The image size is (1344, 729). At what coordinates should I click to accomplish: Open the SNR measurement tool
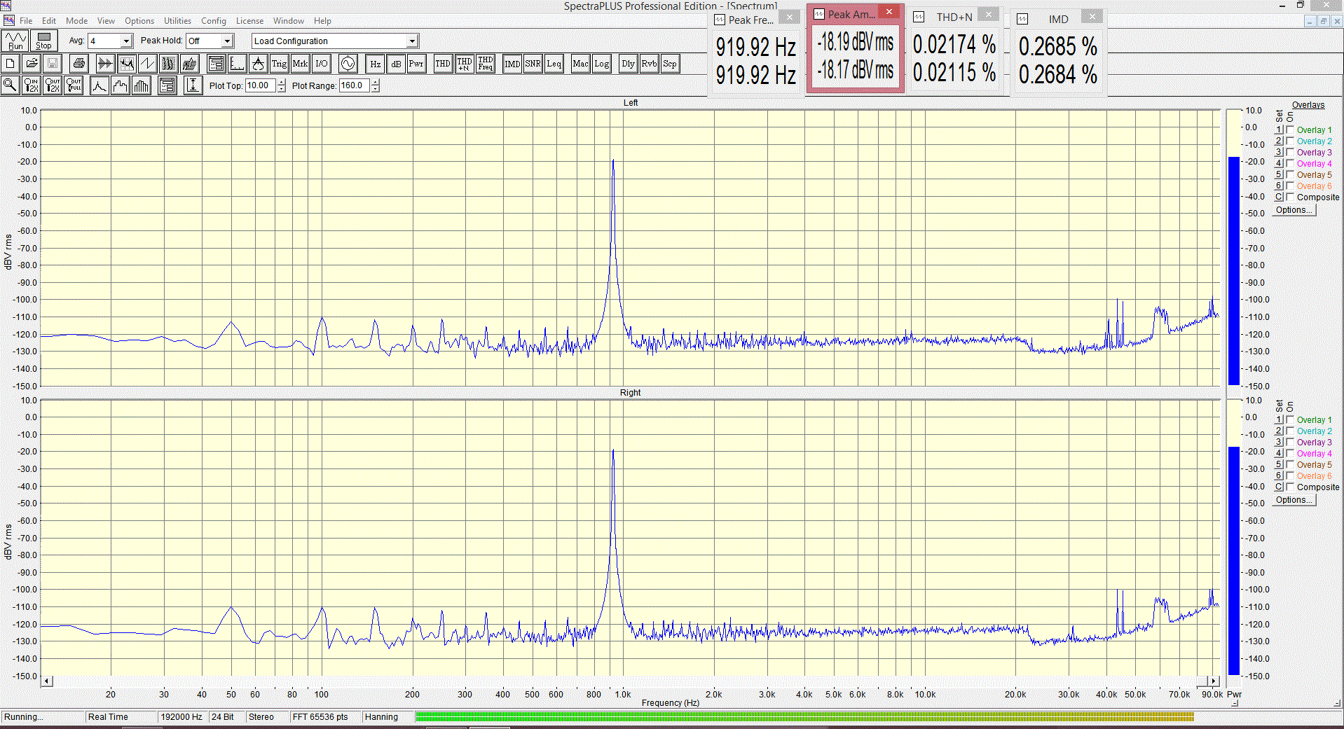(533, 64)
